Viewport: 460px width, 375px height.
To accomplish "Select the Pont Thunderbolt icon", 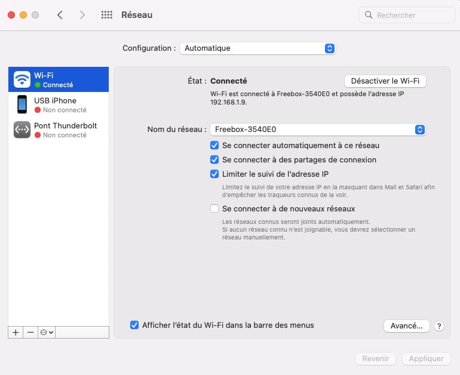I will [x=22, y=130].
